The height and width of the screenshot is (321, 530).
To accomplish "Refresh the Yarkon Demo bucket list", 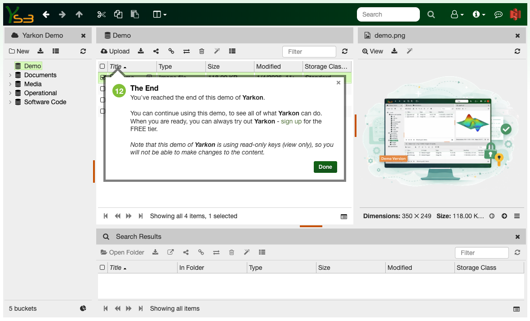I will pyautogui.click(x=83, y=51).
